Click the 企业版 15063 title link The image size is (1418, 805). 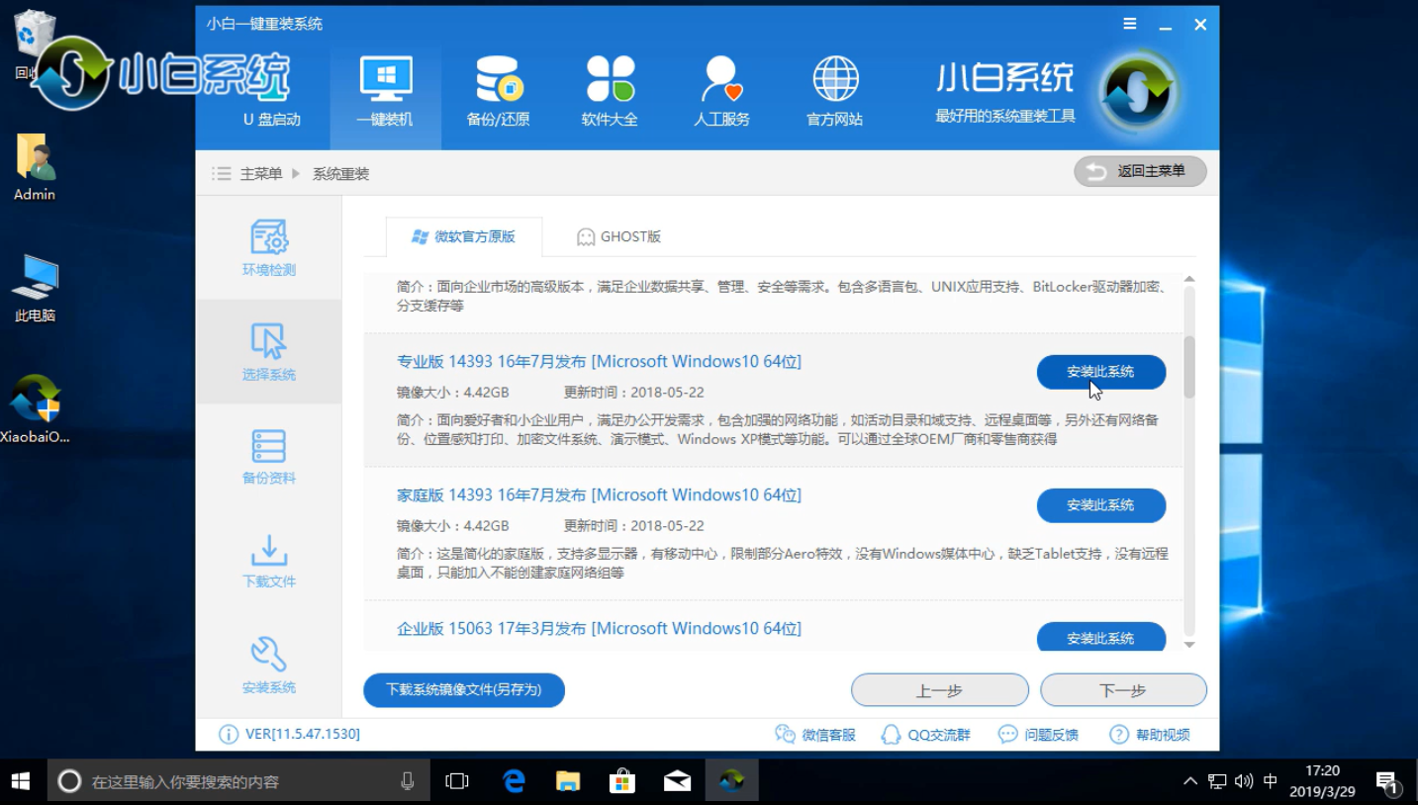[599, 629]
